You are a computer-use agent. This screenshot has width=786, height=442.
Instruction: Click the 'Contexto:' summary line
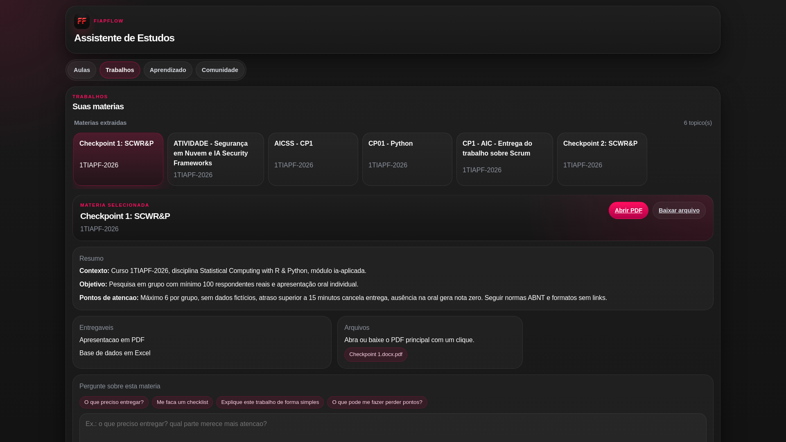point(223,271)
